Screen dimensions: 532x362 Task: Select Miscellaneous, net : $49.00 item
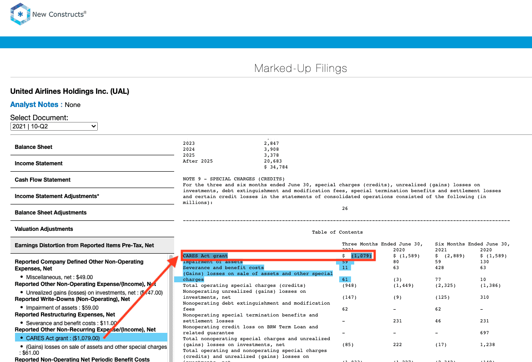(60, 277)
